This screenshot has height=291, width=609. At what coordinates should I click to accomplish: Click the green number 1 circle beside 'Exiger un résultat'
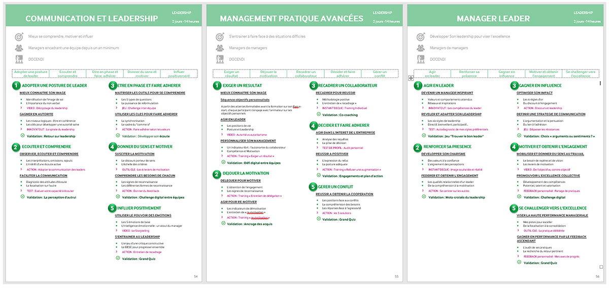coord(217,86)
